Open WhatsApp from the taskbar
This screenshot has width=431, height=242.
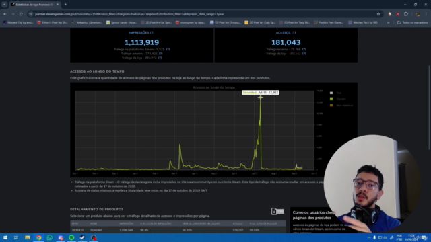coord(49,237)
